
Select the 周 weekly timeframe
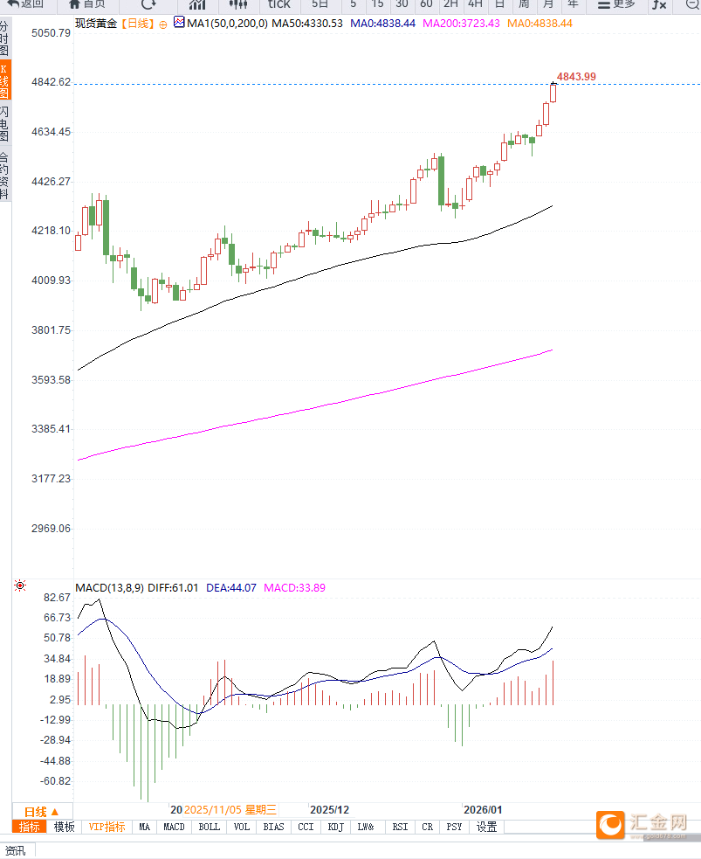[523, 3]
